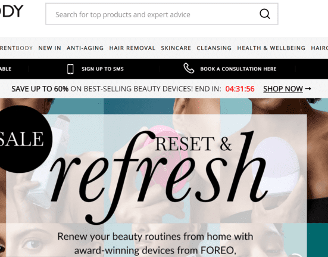Image resolution: width=328 pixels, height=257 pixels.
Task: Open the New In menu
Action: tap(49, 48)
